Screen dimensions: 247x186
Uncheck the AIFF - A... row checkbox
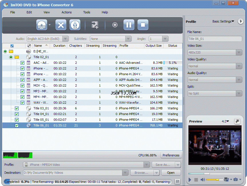click(23, 80)
